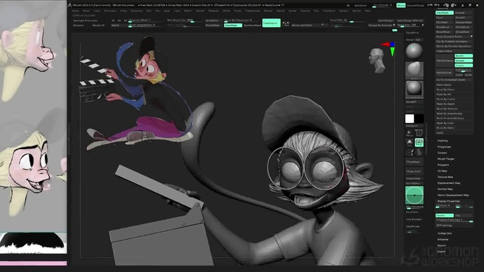Viewport: 484px width, 272px height.
Task: Open the material sphere thumbnail
Action: (414, 90)
